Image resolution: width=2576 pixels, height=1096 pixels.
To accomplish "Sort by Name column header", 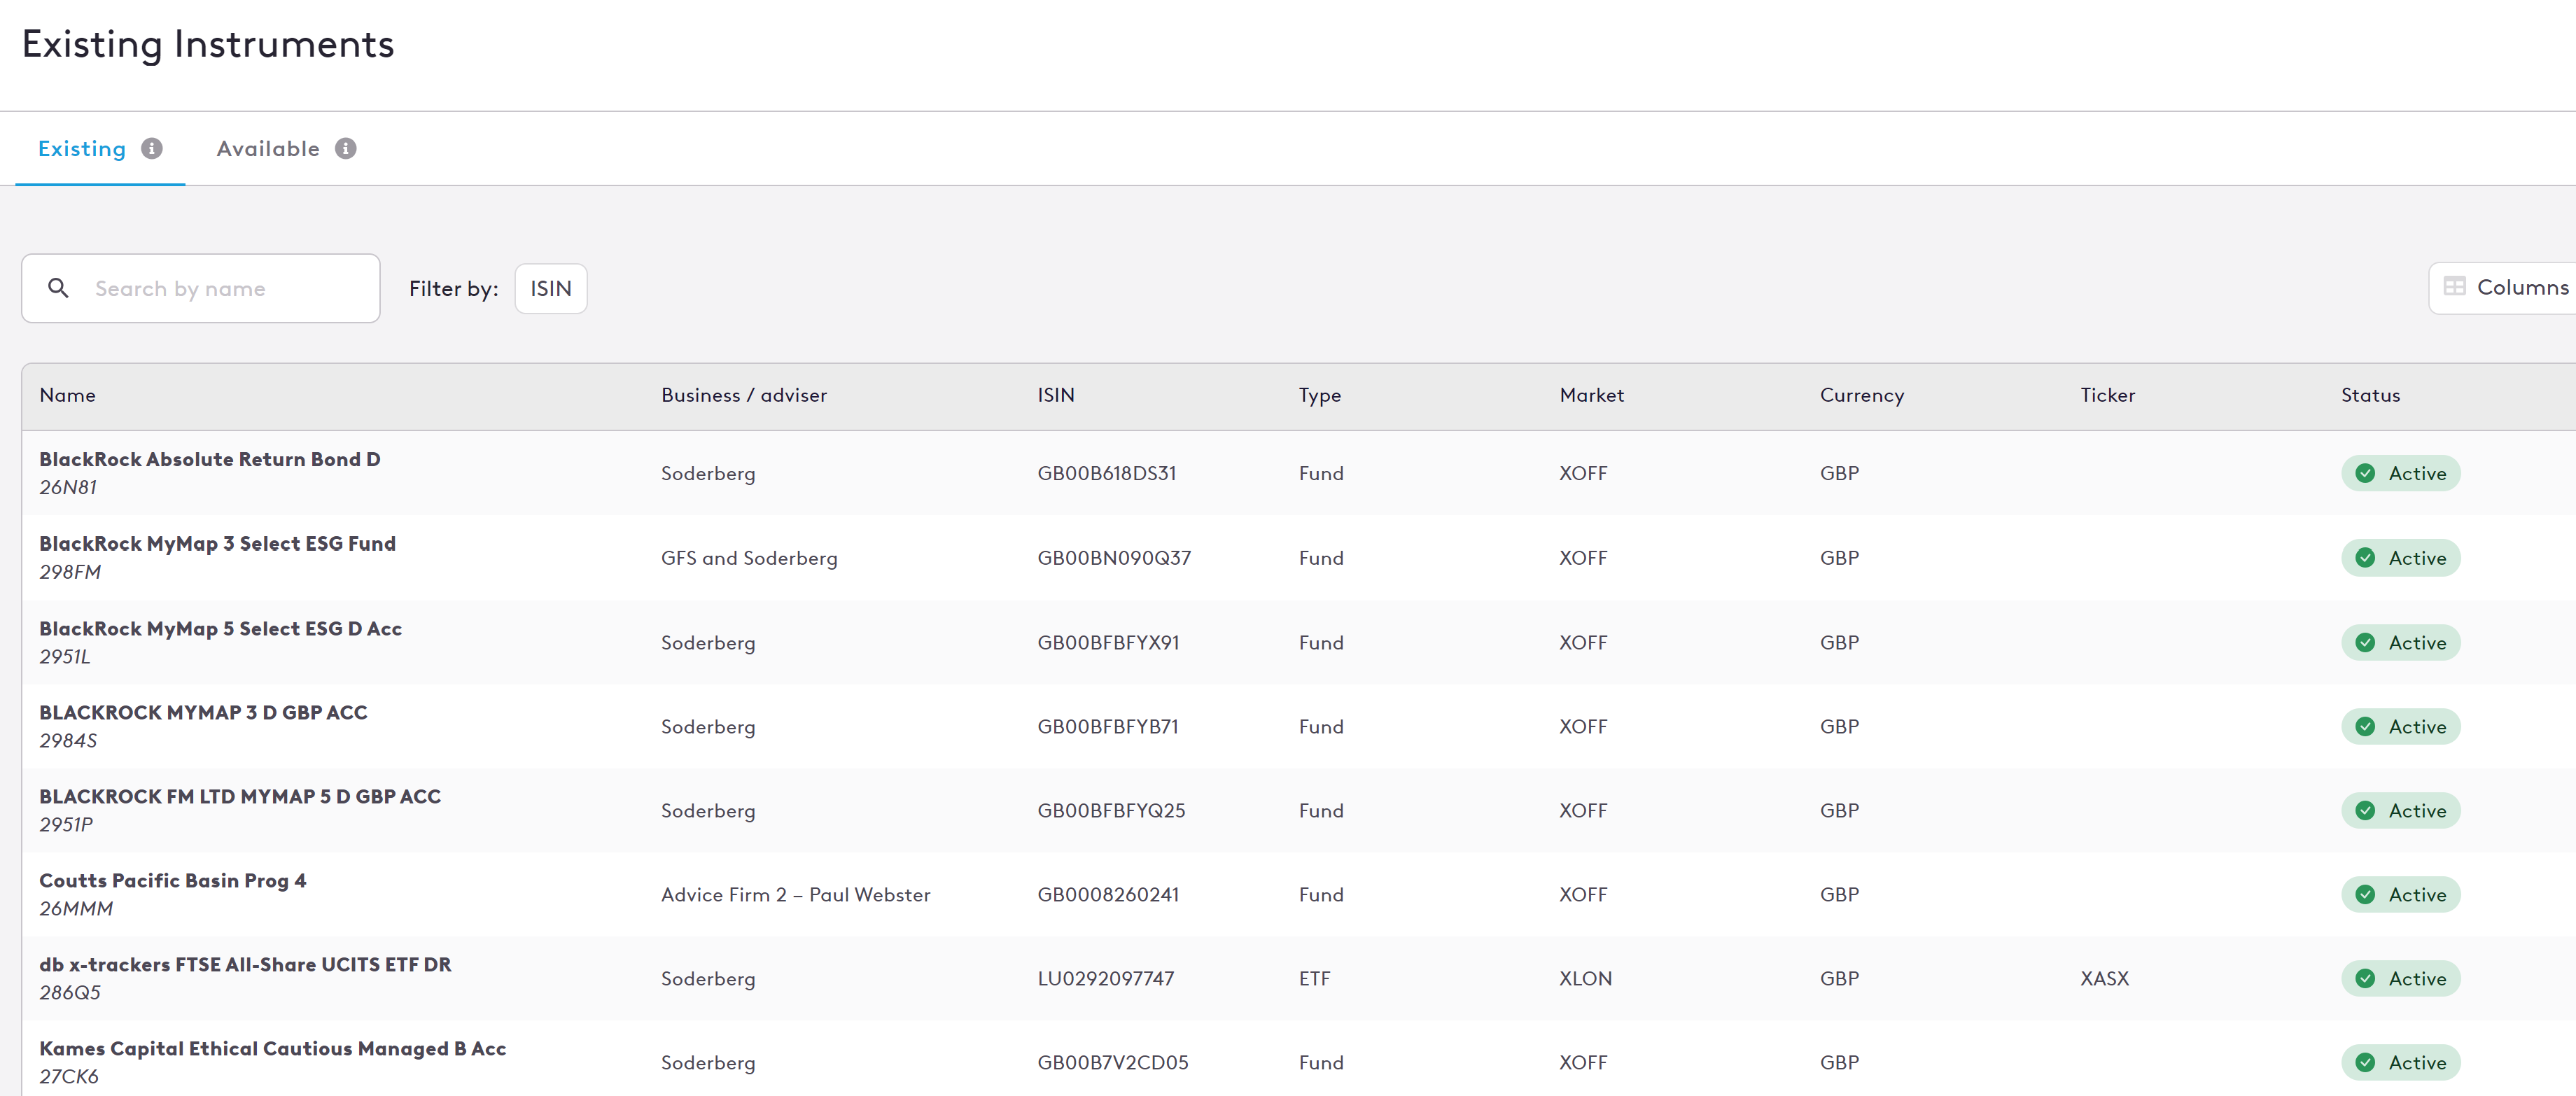I will click(68, 395).
